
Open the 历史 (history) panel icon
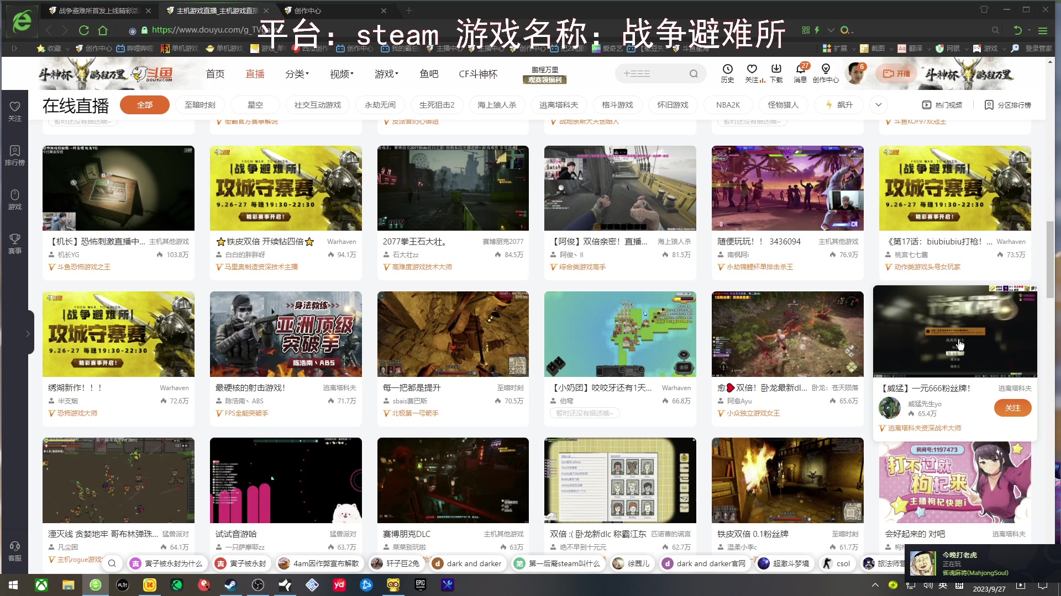click(727, 73)
